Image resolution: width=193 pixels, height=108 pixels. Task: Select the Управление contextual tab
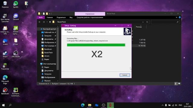pyautogui.click(x=90, y=14)
